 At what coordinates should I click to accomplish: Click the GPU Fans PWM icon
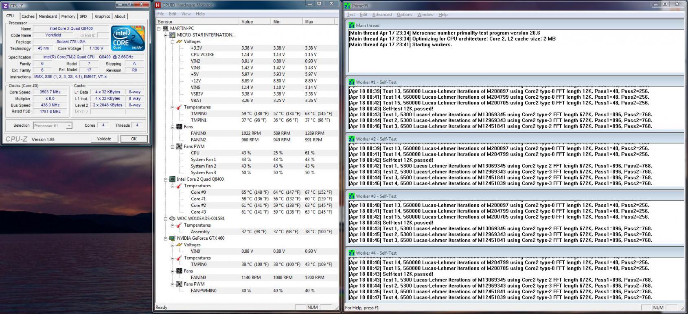pyautogui.click(x=179, y=284)
